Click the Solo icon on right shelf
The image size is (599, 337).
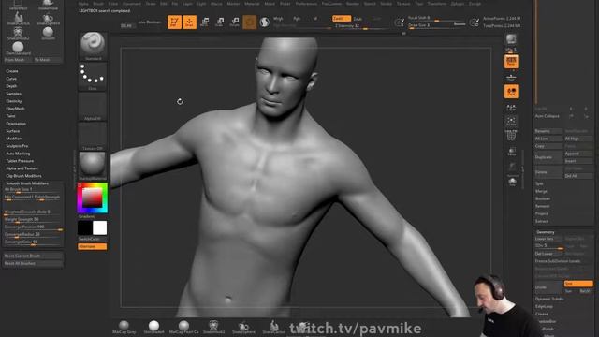coord(512,183)
